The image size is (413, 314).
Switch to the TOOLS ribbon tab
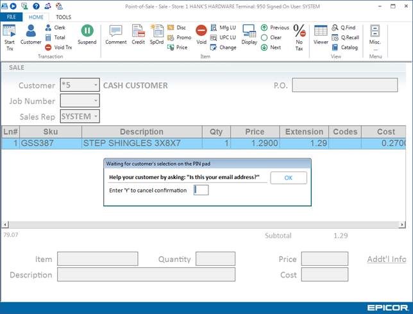click(x=63, y=17)
